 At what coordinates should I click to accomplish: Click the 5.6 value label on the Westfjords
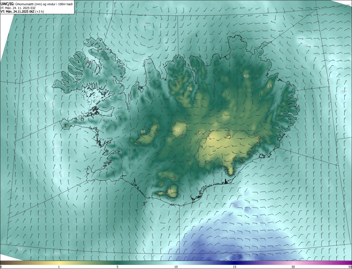[84, 68]
